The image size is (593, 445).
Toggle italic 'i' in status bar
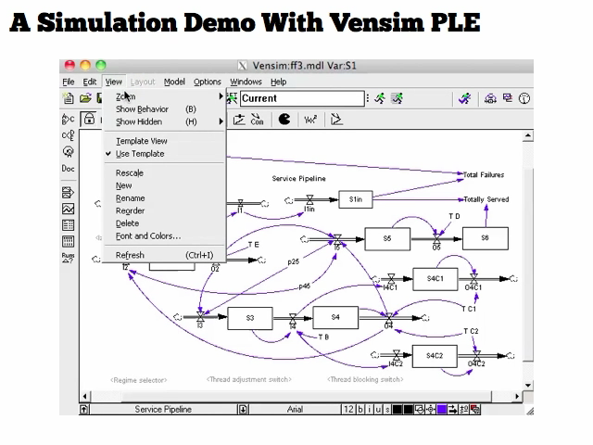[369, 410]
